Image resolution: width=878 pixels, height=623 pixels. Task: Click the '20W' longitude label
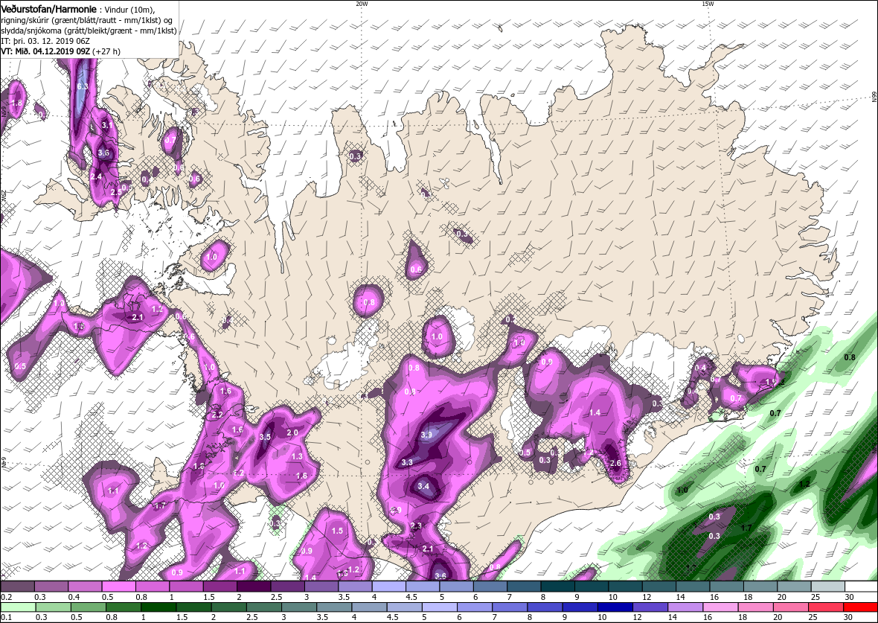click(362, 4)
